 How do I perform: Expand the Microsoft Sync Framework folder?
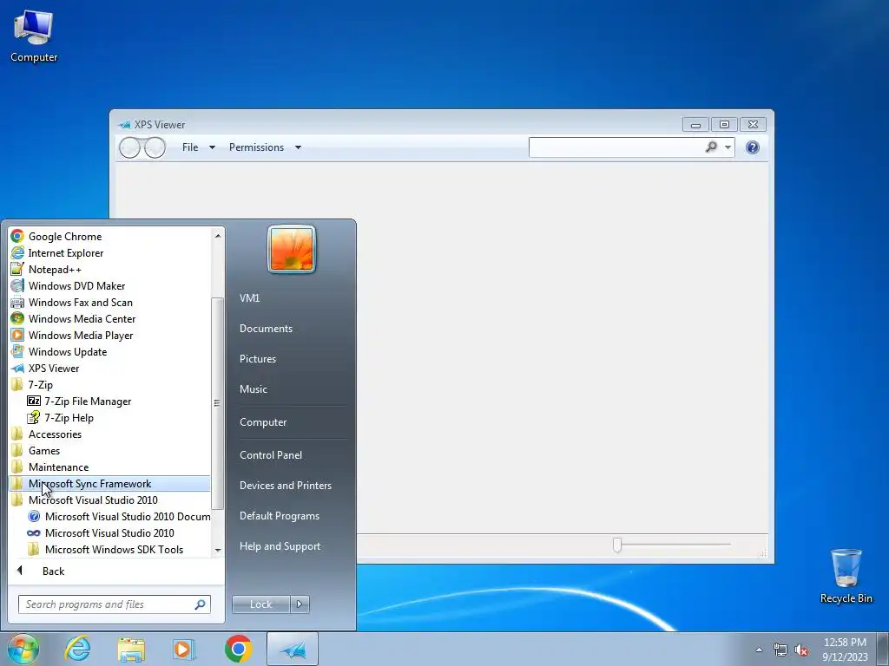110,484
